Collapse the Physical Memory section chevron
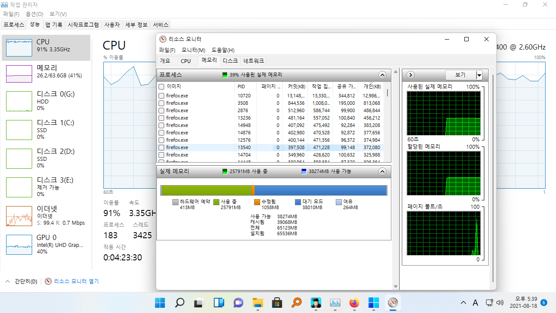556x313 pixels. coord(382,171)
